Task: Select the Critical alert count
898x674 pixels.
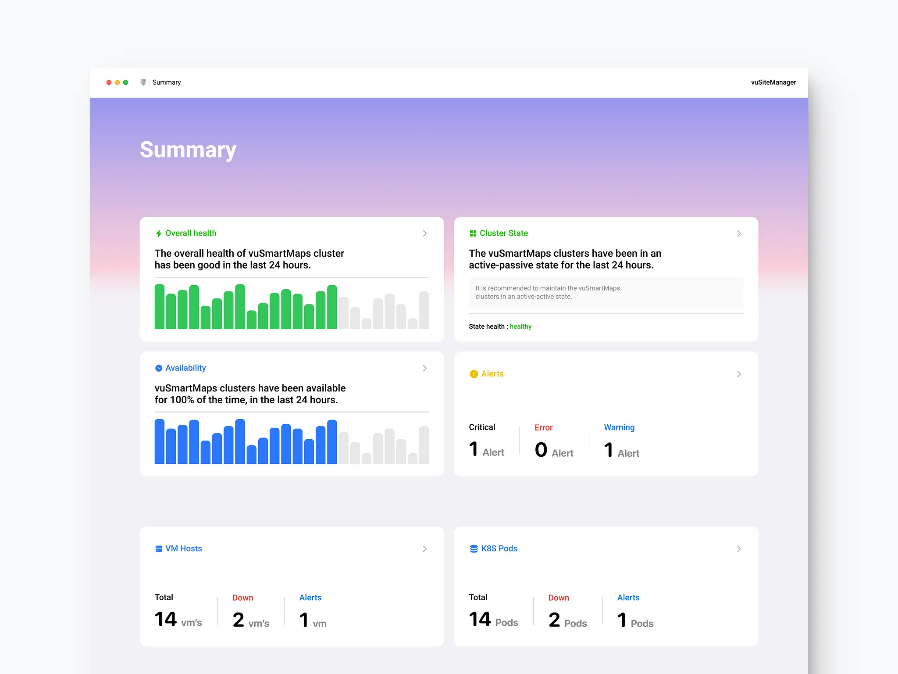Action: pos(474,448)
